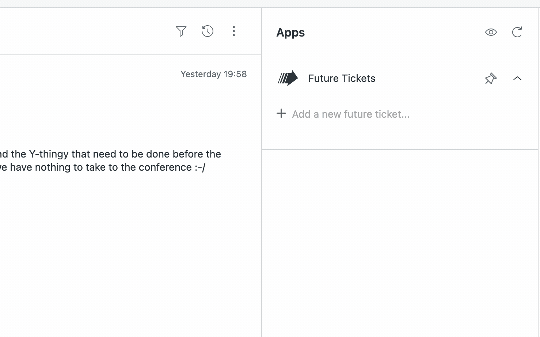
Task: Open the three-dot more options menu
Action: point(234,31)
